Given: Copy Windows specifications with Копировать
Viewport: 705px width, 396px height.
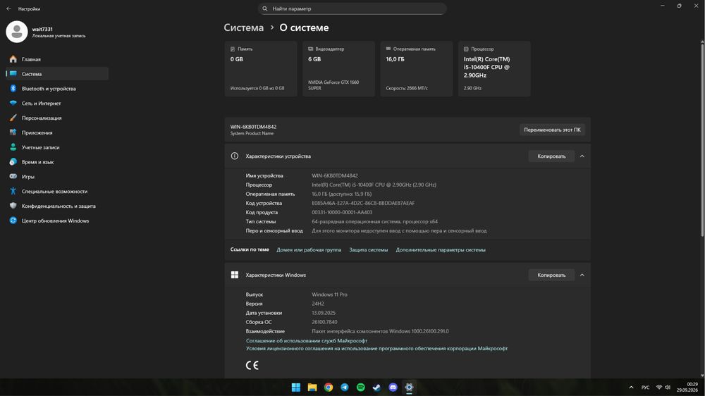Looking at the screenshot, I should coord(551,275).
